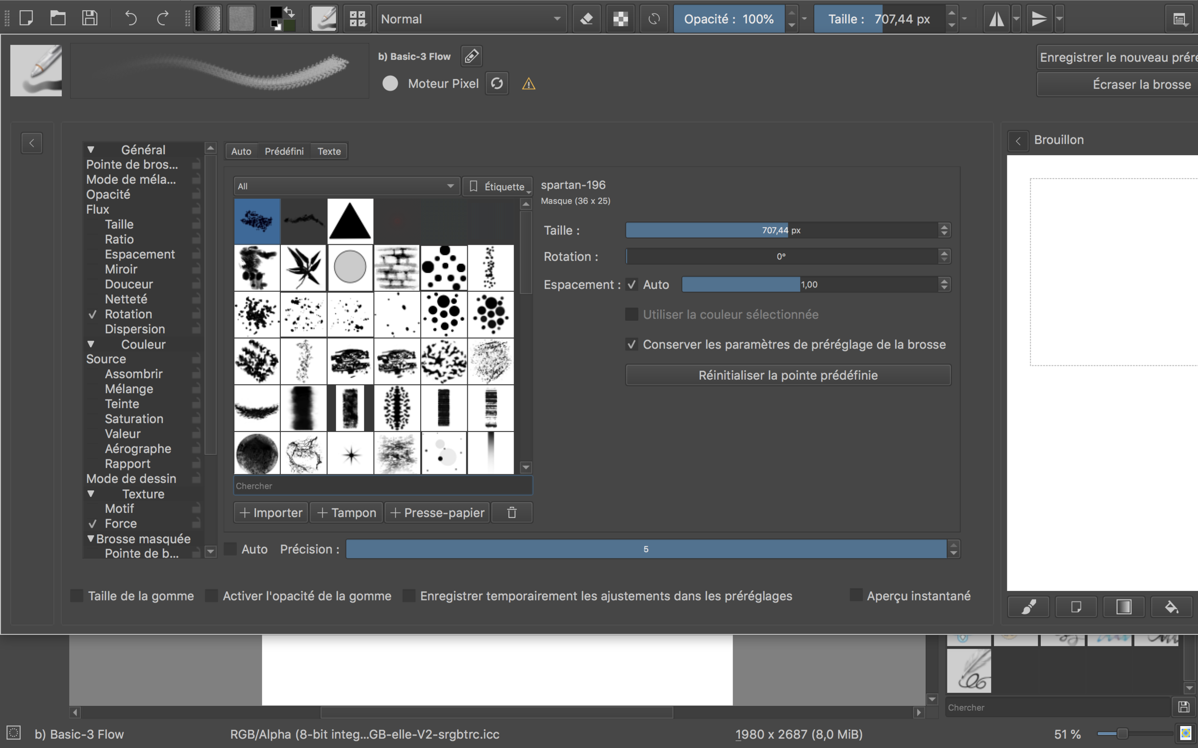Open the Normal blending mode dropdown
Image resolution: width=1198 pixels, height=748 pixels.
[471, 19]
